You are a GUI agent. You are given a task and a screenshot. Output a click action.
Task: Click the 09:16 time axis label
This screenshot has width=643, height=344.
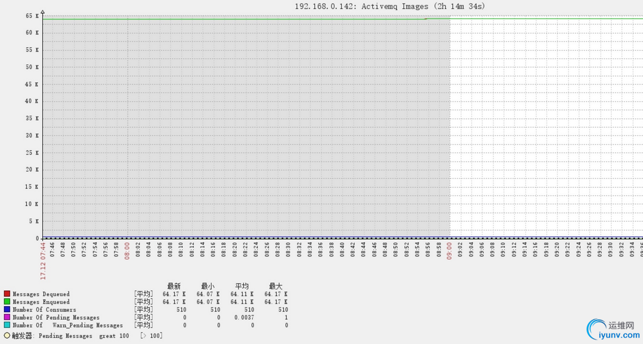tap(536, 249)
